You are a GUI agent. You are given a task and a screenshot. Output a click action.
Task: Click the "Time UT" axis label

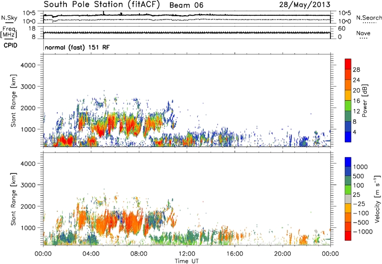click(187, 261)
